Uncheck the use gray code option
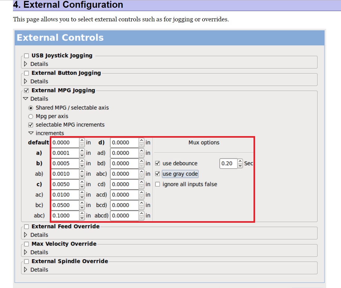This screenshot has width=341, height=288. pyautogui.click(x=158, y=174)
